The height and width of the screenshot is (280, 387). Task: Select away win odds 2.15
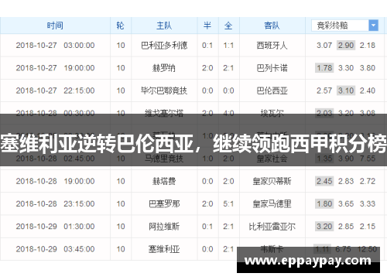pyautogui.click(x=368, y=227)
